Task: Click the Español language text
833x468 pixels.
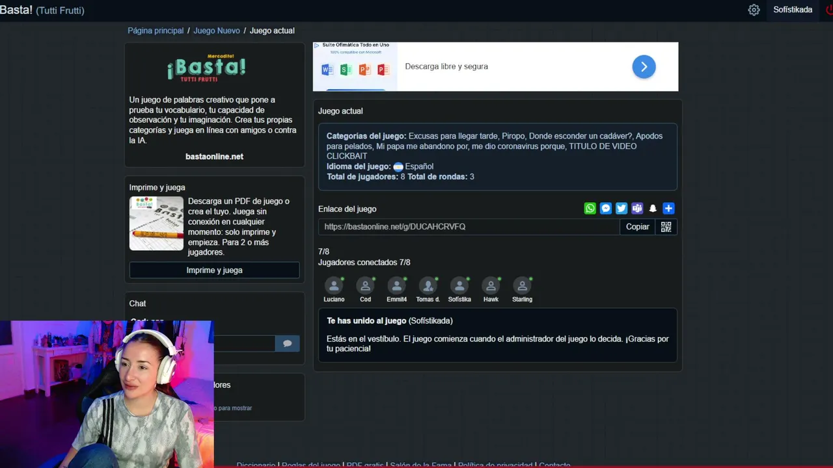Action: 419,166
